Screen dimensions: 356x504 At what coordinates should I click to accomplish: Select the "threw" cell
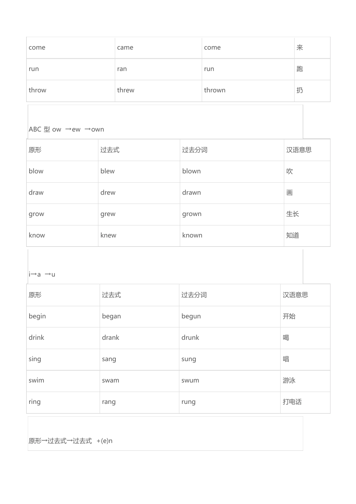(126, 90)
